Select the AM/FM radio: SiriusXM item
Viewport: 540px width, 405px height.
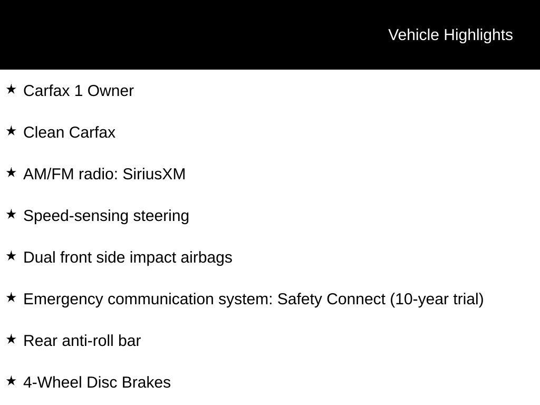(104, 174)
